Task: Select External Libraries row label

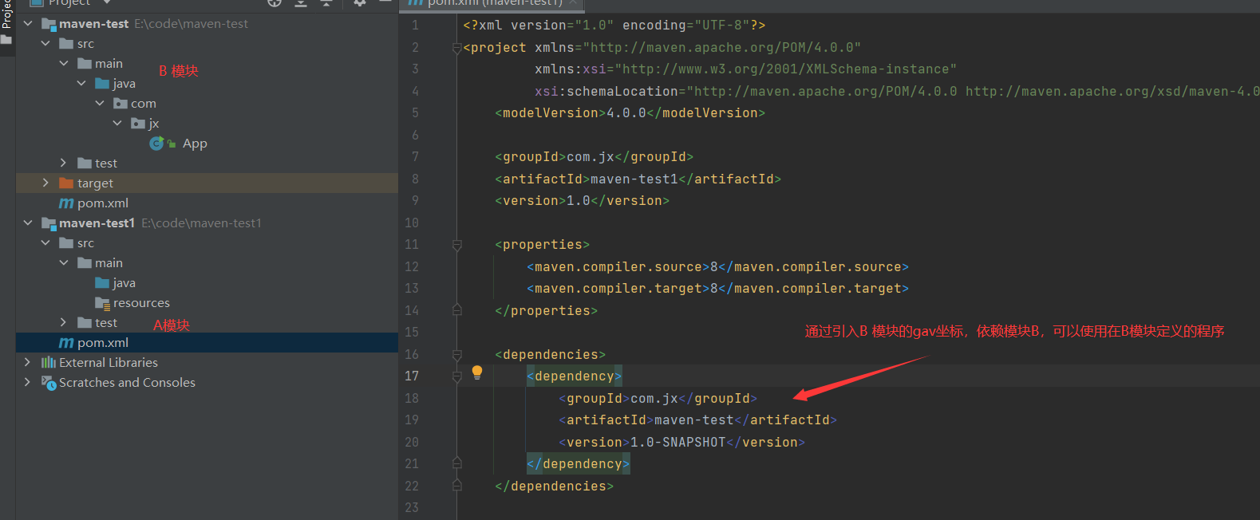Action: [109, 363]
